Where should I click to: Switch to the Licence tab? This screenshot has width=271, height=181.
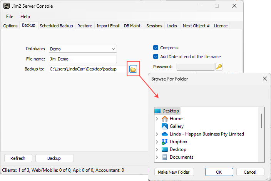221,26
